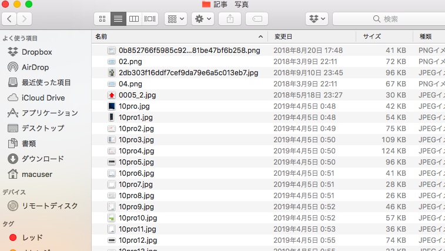445x251 pixels.
Task: Switch to list view
Action: [118, 19]
